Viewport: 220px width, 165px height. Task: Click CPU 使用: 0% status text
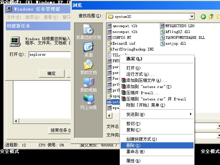(x=52, y=145)
